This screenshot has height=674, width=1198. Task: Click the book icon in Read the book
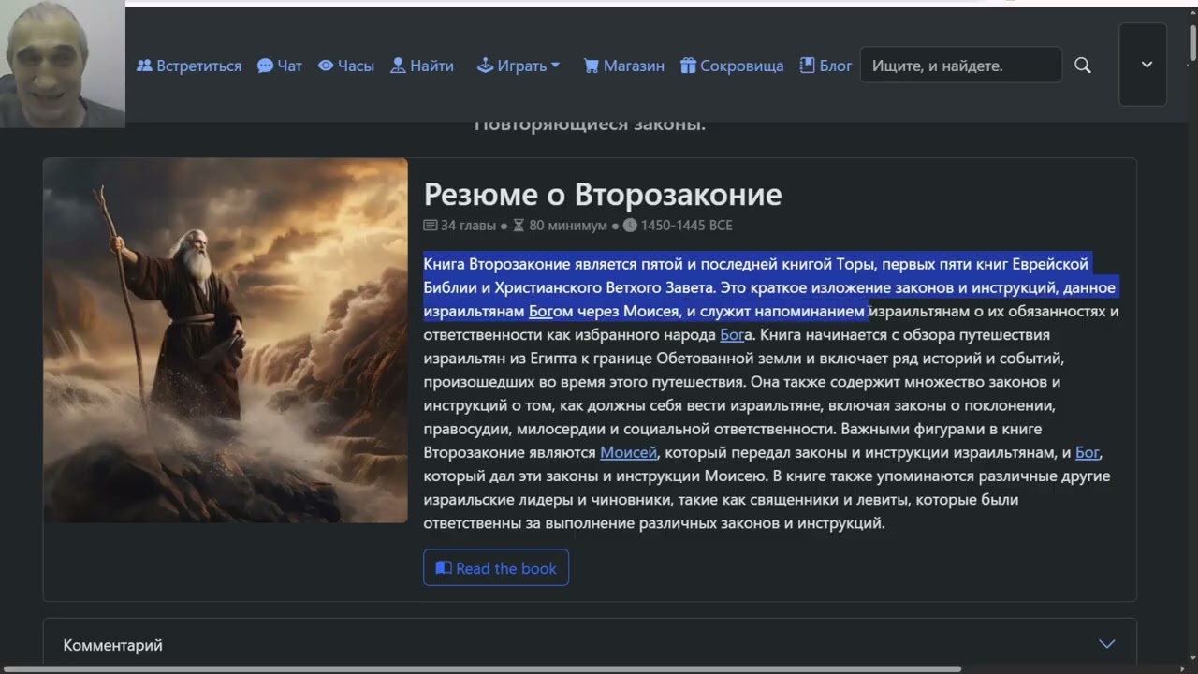[x=444, y=568]
